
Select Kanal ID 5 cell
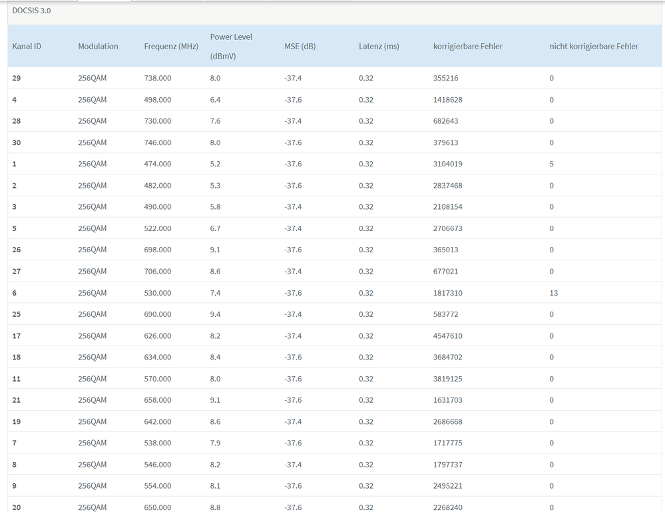[x=15, y=228]
